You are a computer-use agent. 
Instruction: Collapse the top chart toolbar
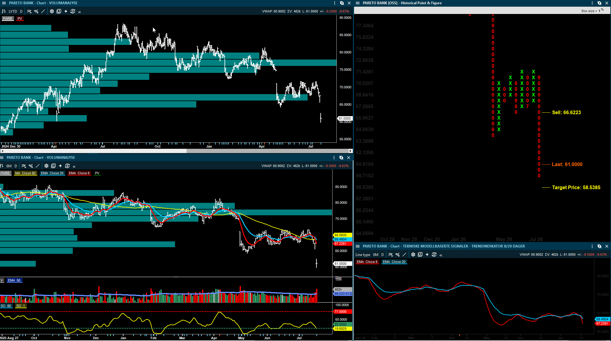tap(79, 12)
